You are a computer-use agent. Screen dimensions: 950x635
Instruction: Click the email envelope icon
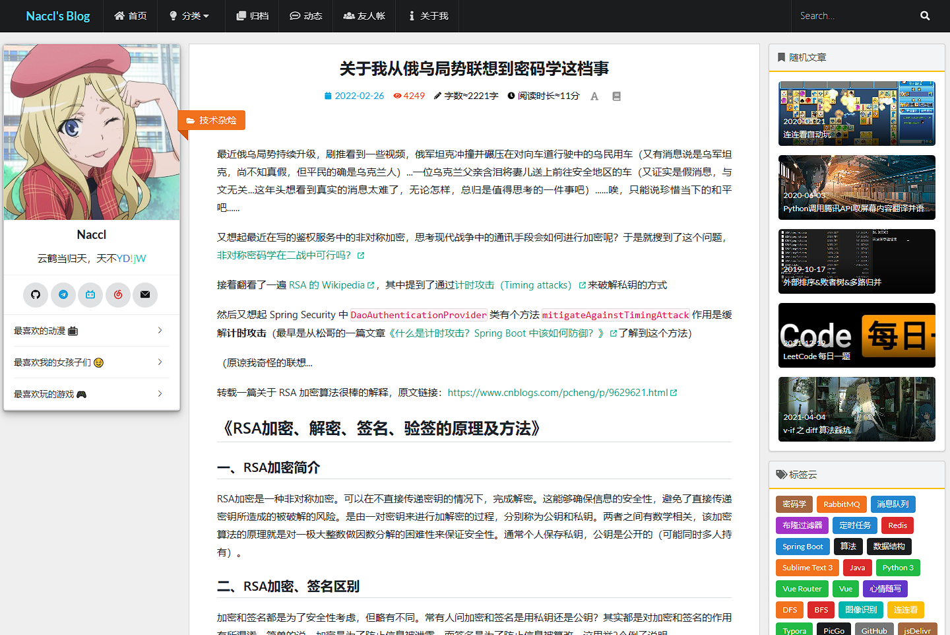pos(145,294)
